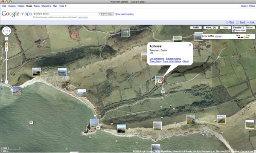Zoom in using the plus button

click(6, 50)
